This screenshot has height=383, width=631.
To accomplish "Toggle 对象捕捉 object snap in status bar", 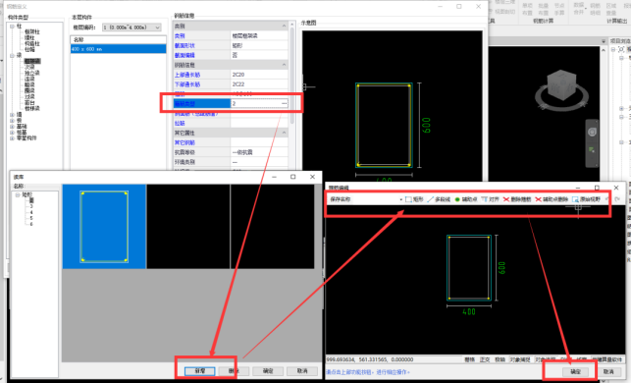I will pyautogui.click(x=520, y=359).
